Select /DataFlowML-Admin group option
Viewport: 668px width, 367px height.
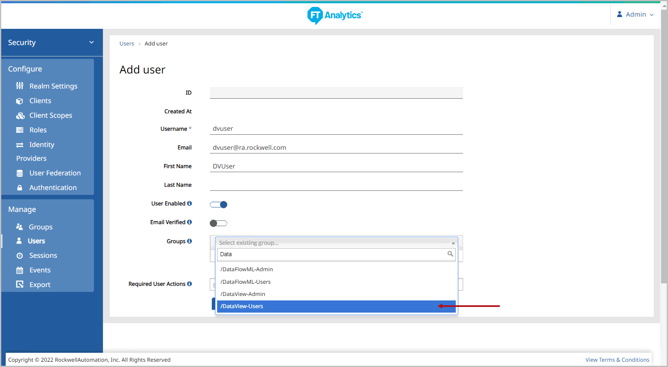click(336, 269)
